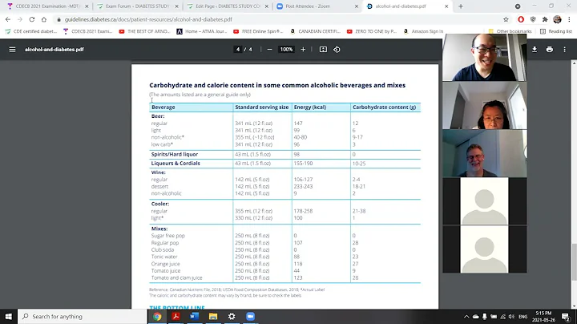Click the Spirits/Hard liquor row label
This screenshot has height=324, width=577.
[x=175, y=154]
